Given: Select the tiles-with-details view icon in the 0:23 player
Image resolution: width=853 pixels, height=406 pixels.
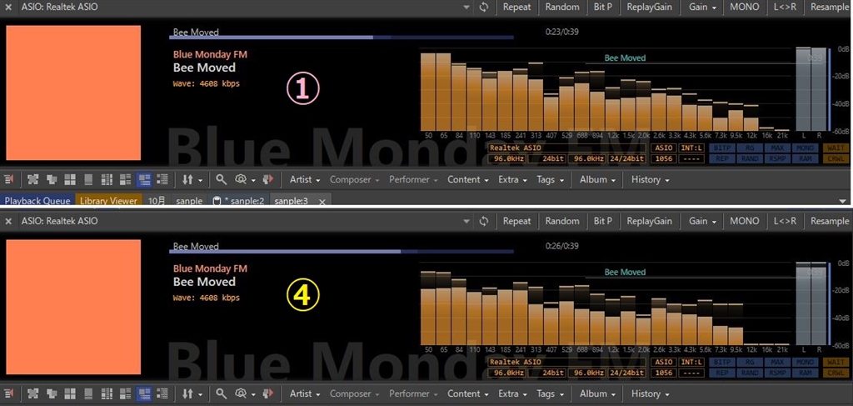Looking at the screenshot, I should tap(126, 179).
